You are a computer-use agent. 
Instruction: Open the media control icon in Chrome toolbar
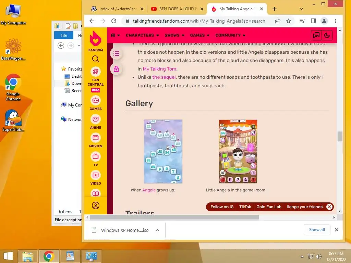point(302,21)
